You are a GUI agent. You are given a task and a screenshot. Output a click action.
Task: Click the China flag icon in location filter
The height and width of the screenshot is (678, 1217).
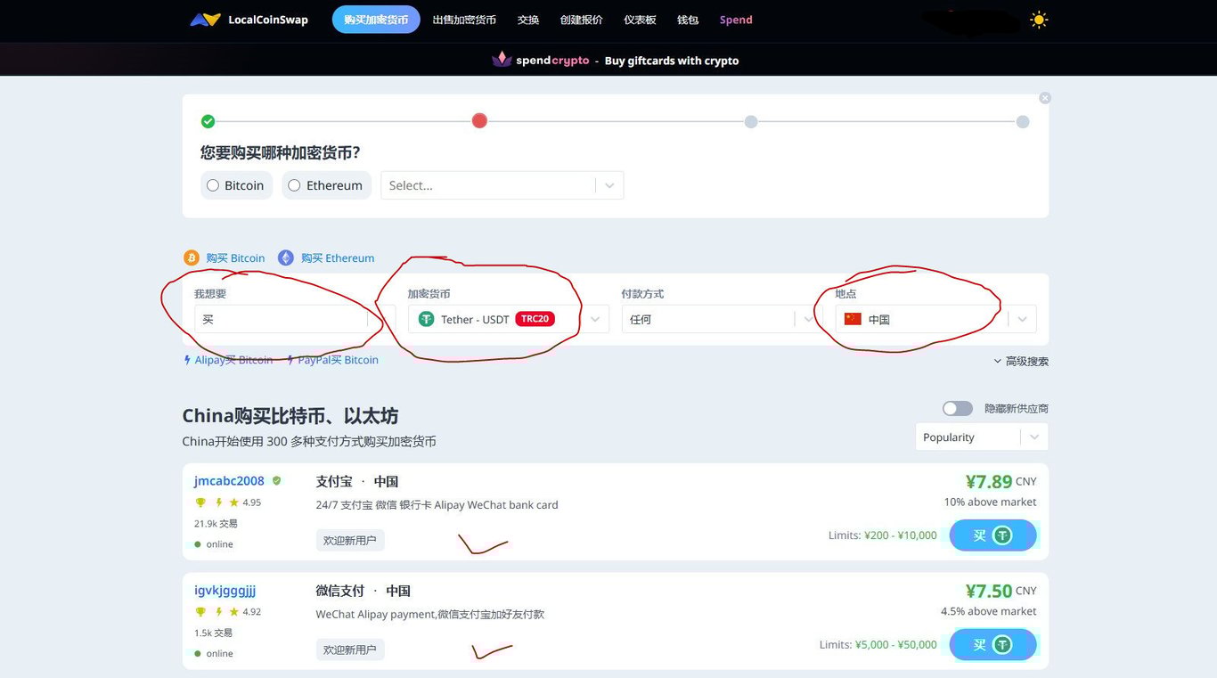853,318
